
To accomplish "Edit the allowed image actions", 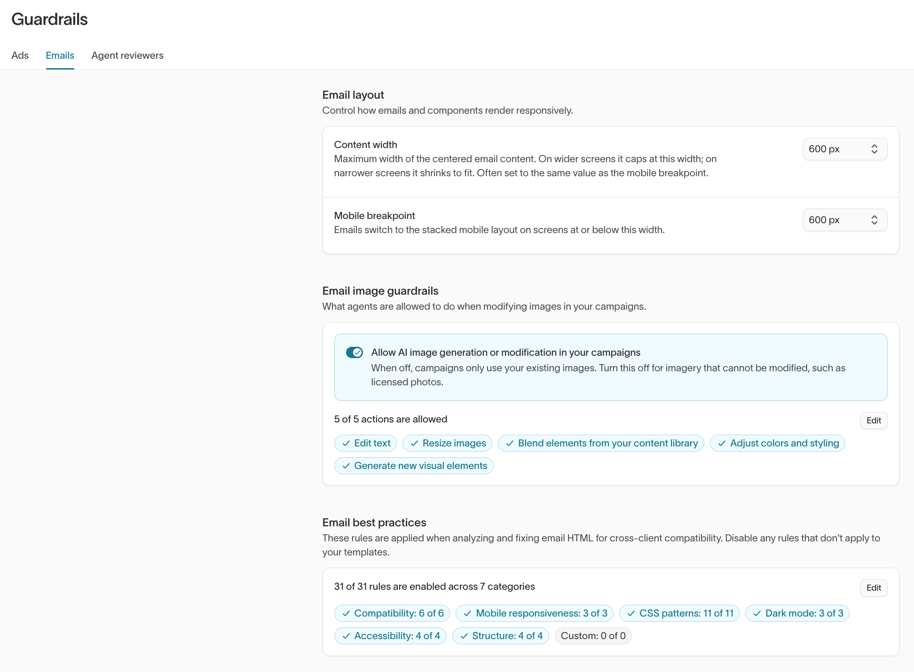I will 874,421.
